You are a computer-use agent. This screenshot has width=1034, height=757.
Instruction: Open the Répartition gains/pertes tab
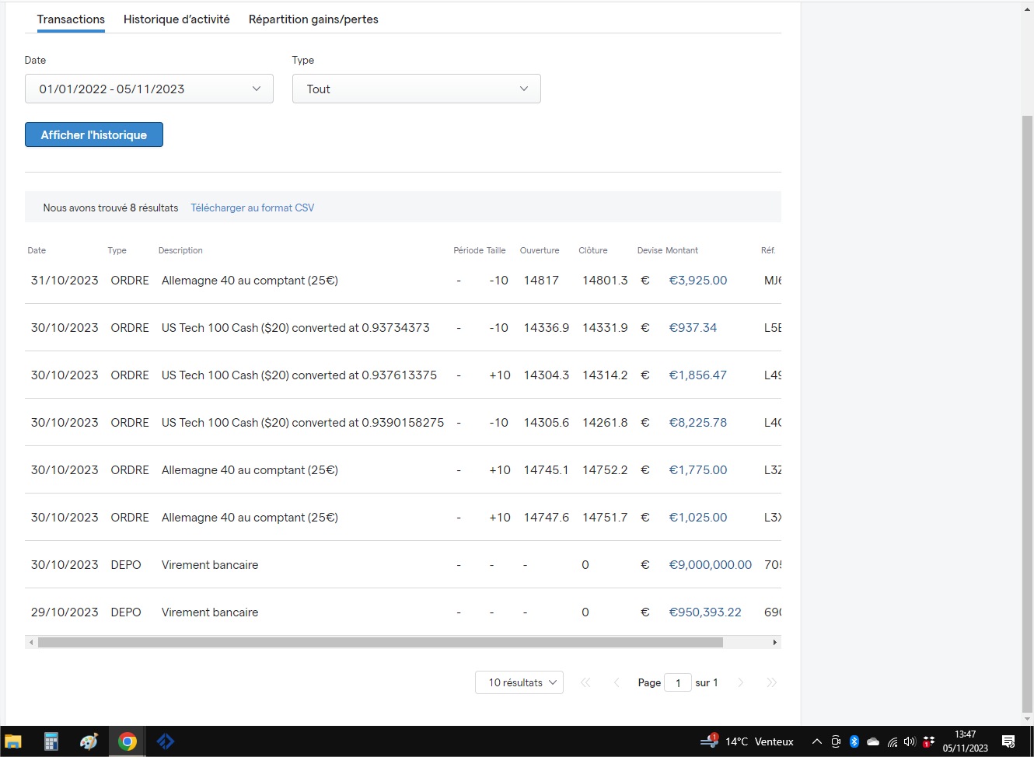[x=313, y=19]
